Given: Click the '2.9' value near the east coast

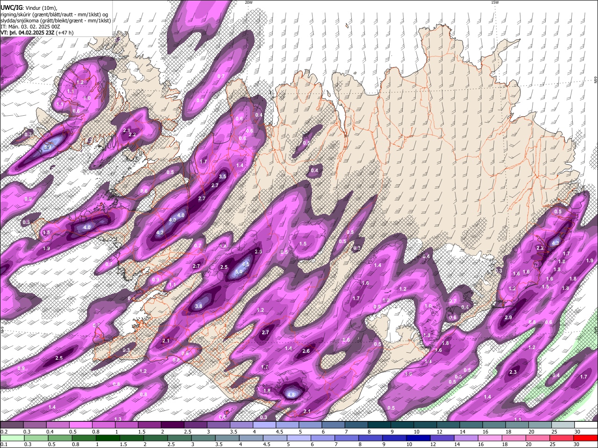Looking at the screenshot, I should point(508,317).
